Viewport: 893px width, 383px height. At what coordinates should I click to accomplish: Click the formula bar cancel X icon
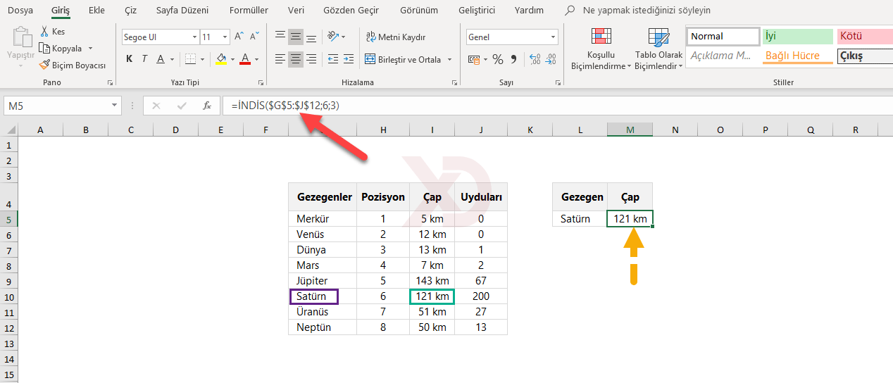[x=156, y=106]
